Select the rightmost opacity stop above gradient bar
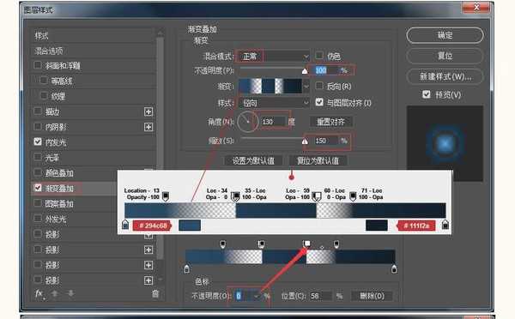This screenshot has height=319, width=515. point(336,244)
